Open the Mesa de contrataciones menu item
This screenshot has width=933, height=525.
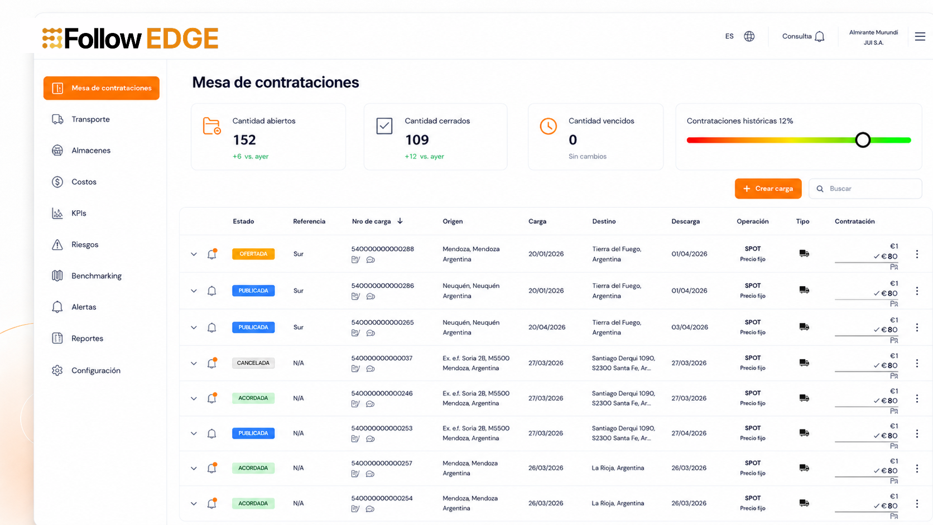coord(102,88)
